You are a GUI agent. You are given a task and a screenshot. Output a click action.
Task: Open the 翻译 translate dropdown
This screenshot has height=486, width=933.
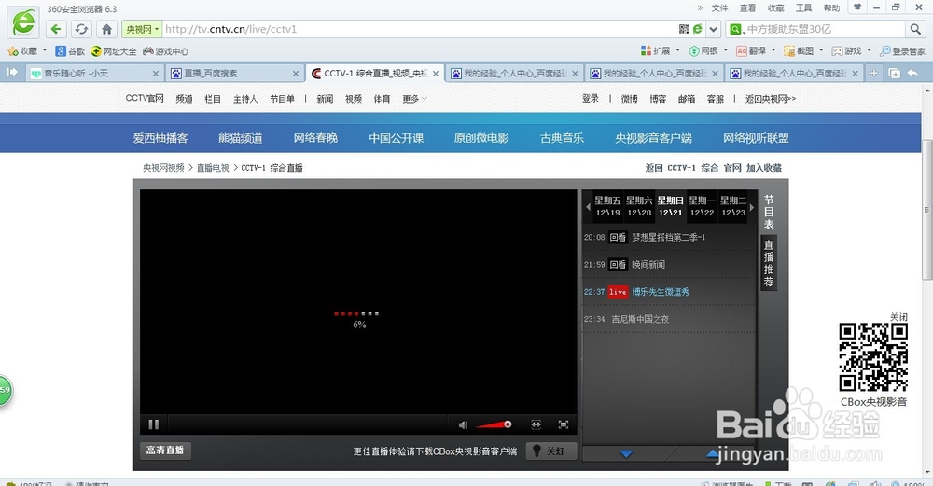point(756,51)
